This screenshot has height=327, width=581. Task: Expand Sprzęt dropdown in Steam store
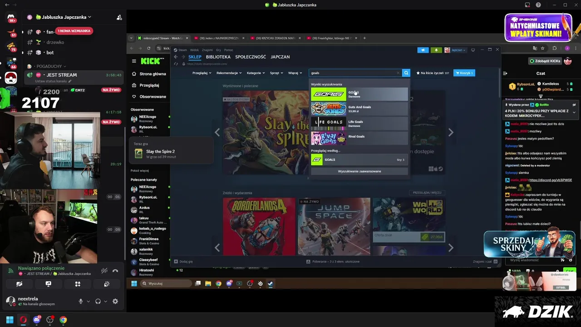pyautogui.click(x=276, y=73)
